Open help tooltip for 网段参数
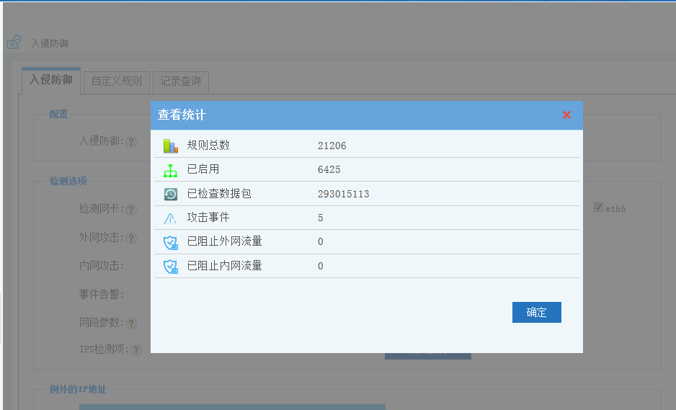 pos(131,324)
